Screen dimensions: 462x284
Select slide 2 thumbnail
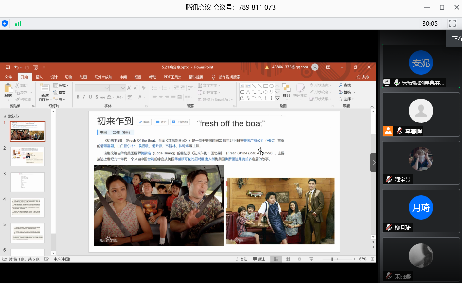(x=28, y=157)
